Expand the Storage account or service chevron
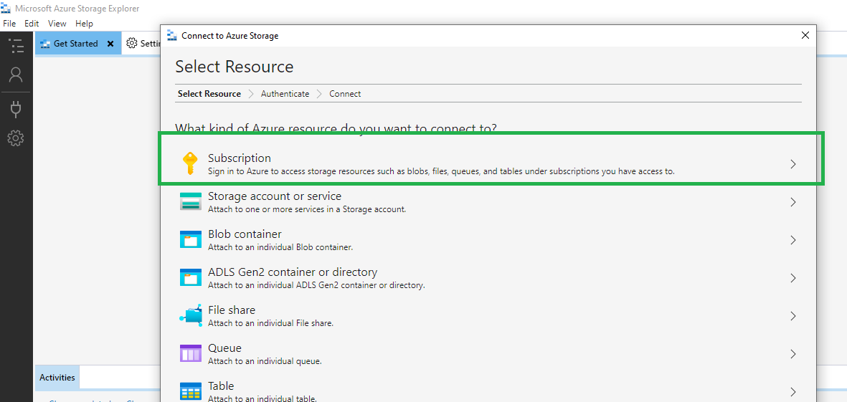Screen dimensions: 847x402 [793, 202]
